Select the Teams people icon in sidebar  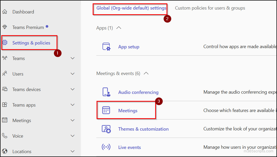(5, 58)
